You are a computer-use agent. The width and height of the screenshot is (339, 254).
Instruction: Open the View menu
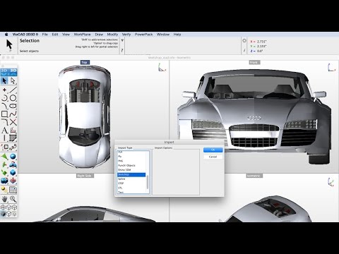pos(66,35)
